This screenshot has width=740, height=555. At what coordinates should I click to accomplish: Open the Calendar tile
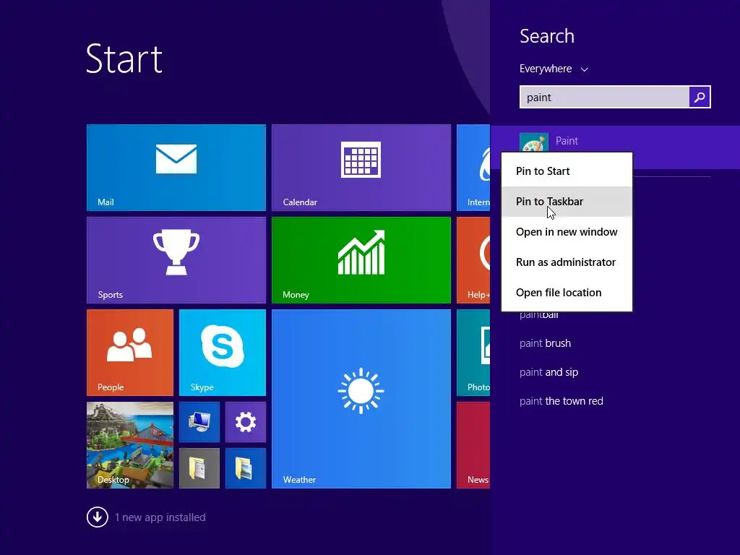[x=361, y=168]
